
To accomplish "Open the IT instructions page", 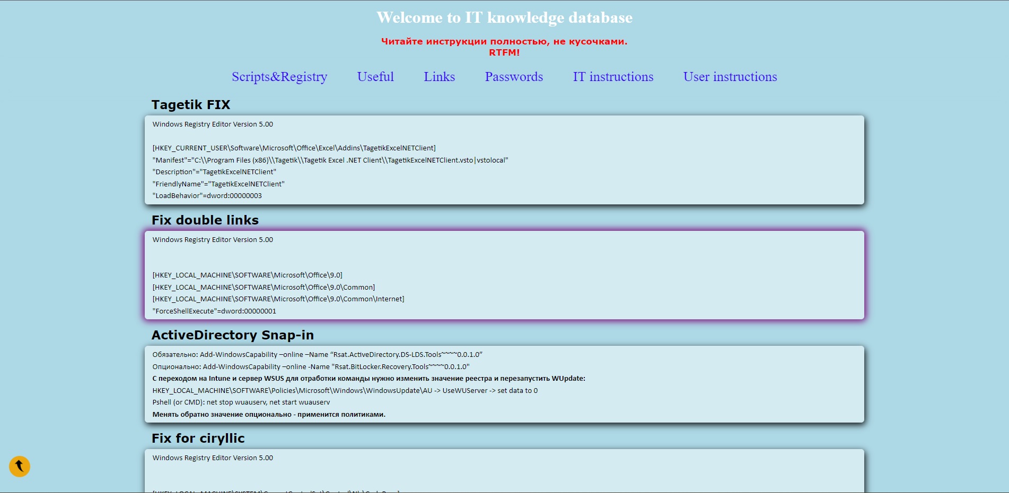I will tap(613, 77).
